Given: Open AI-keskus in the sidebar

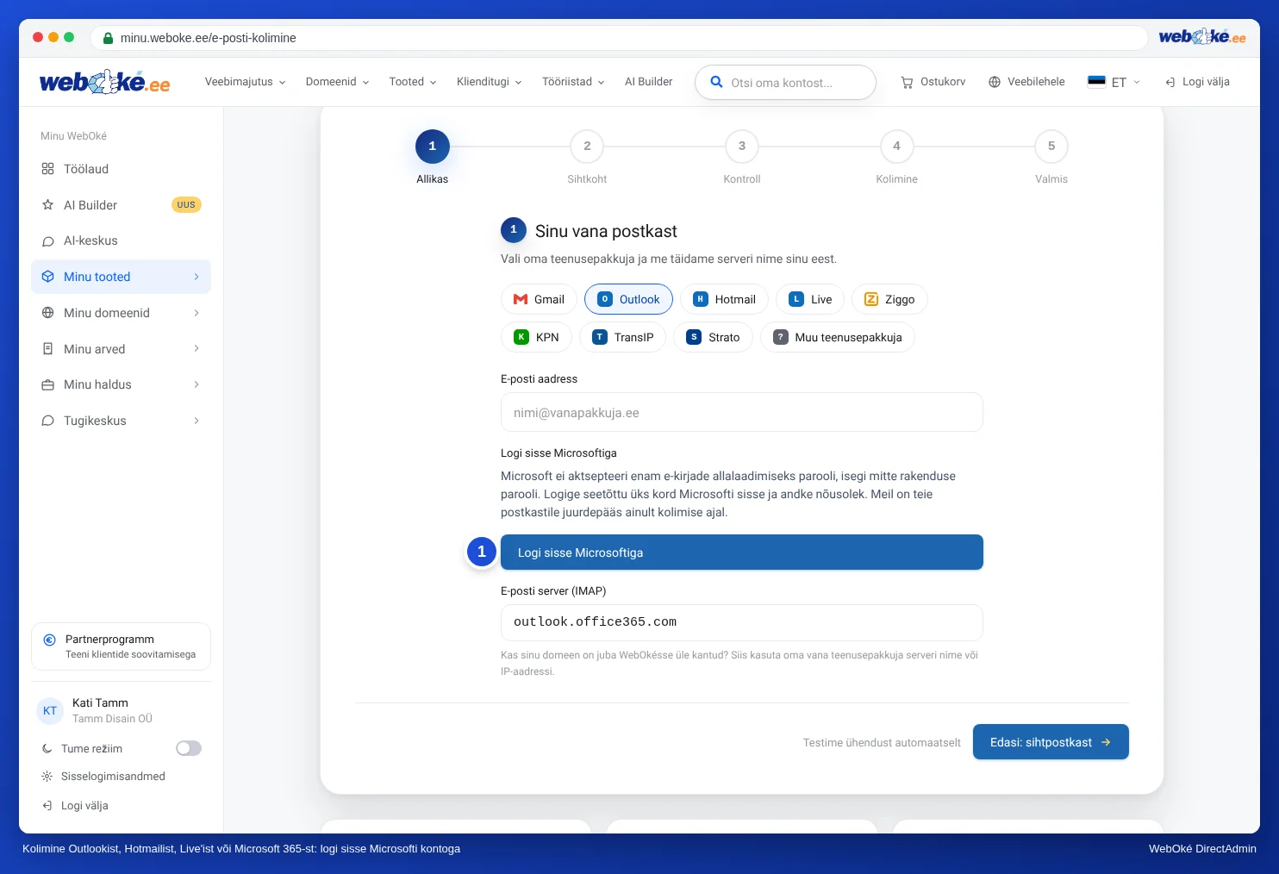Looking at the screenshot, I should (x=121, y=240).
